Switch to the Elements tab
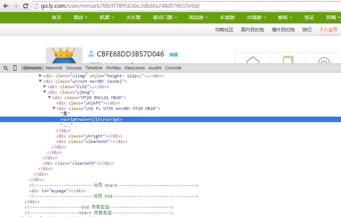 (32, 68)
